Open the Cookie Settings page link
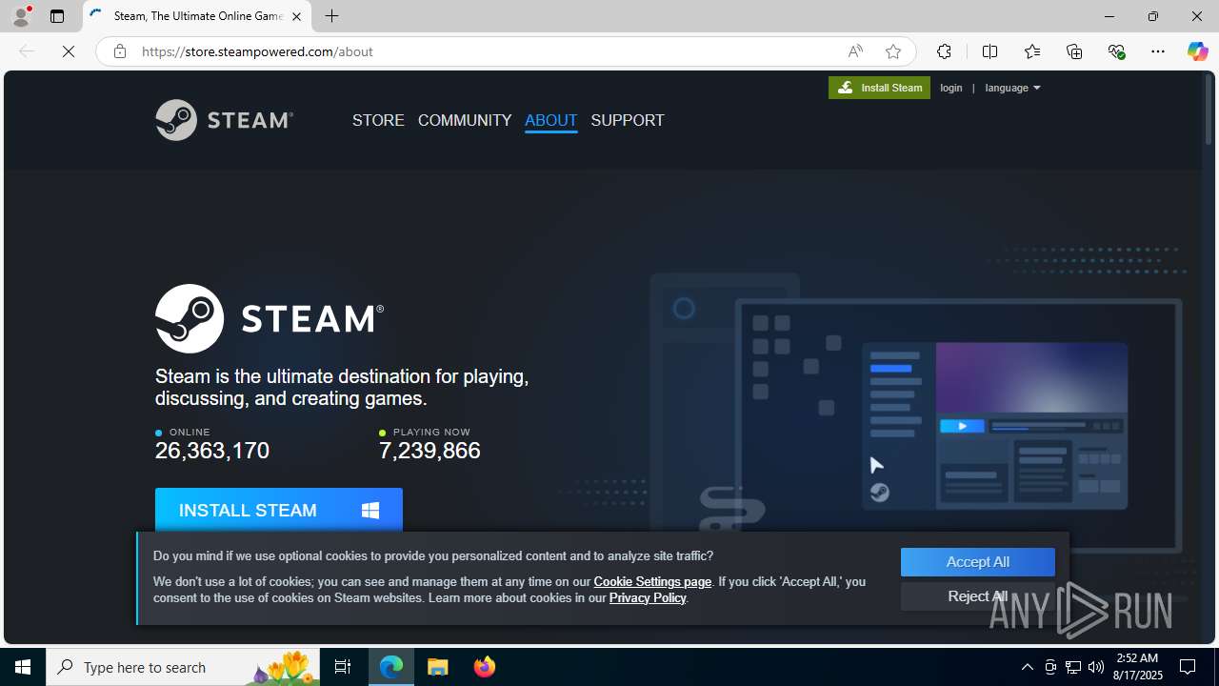 [x=652, y=581]
